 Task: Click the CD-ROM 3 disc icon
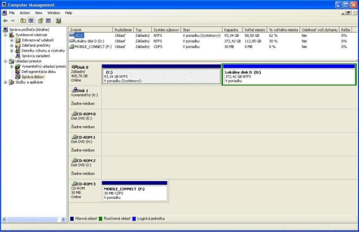click(74, 184)
